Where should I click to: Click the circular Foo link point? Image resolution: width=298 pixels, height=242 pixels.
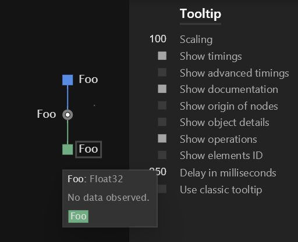coord(68,115)
